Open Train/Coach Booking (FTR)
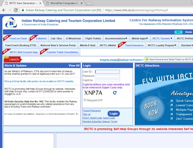Screen dimensions: 193x148 pos(21,45)
